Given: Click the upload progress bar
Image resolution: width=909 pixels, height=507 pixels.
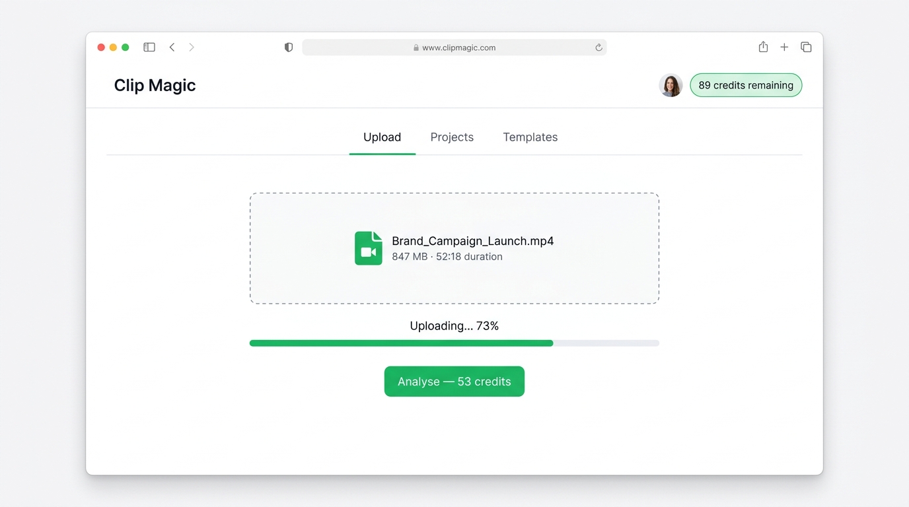Looking at the screenshot, I should [x=454, y=343].
